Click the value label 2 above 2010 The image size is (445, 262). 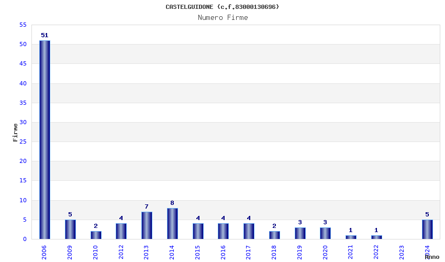pos(96,226)
